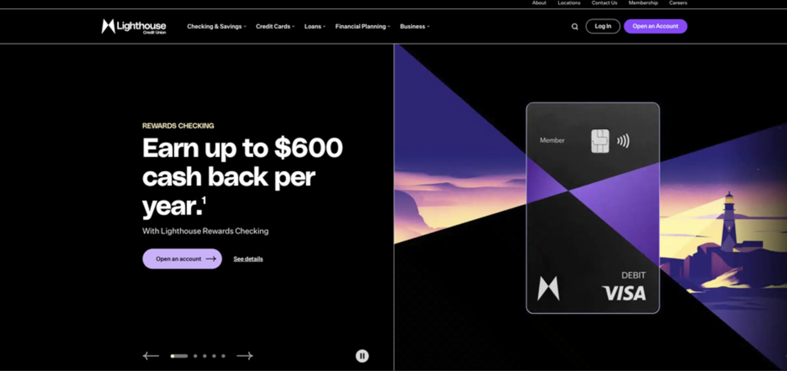Jump to the last carousel dot
The width and height of the screenshot is (787, 371).
pos(223,356)
